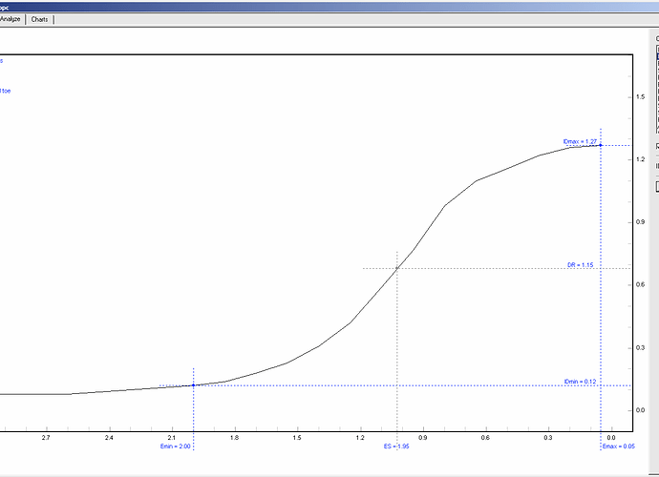Click the IDmax = 1.27 label
The height and width of the screenshot is (477, 659).
[x=580, y=141]
